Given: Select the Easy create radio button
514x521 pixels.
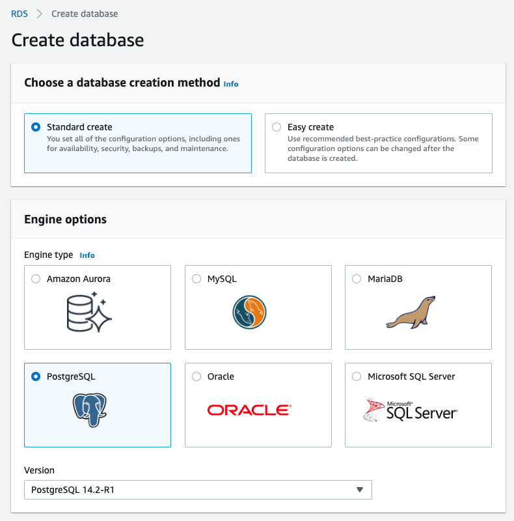Looking at the screenshot, I should coord(277,127).
